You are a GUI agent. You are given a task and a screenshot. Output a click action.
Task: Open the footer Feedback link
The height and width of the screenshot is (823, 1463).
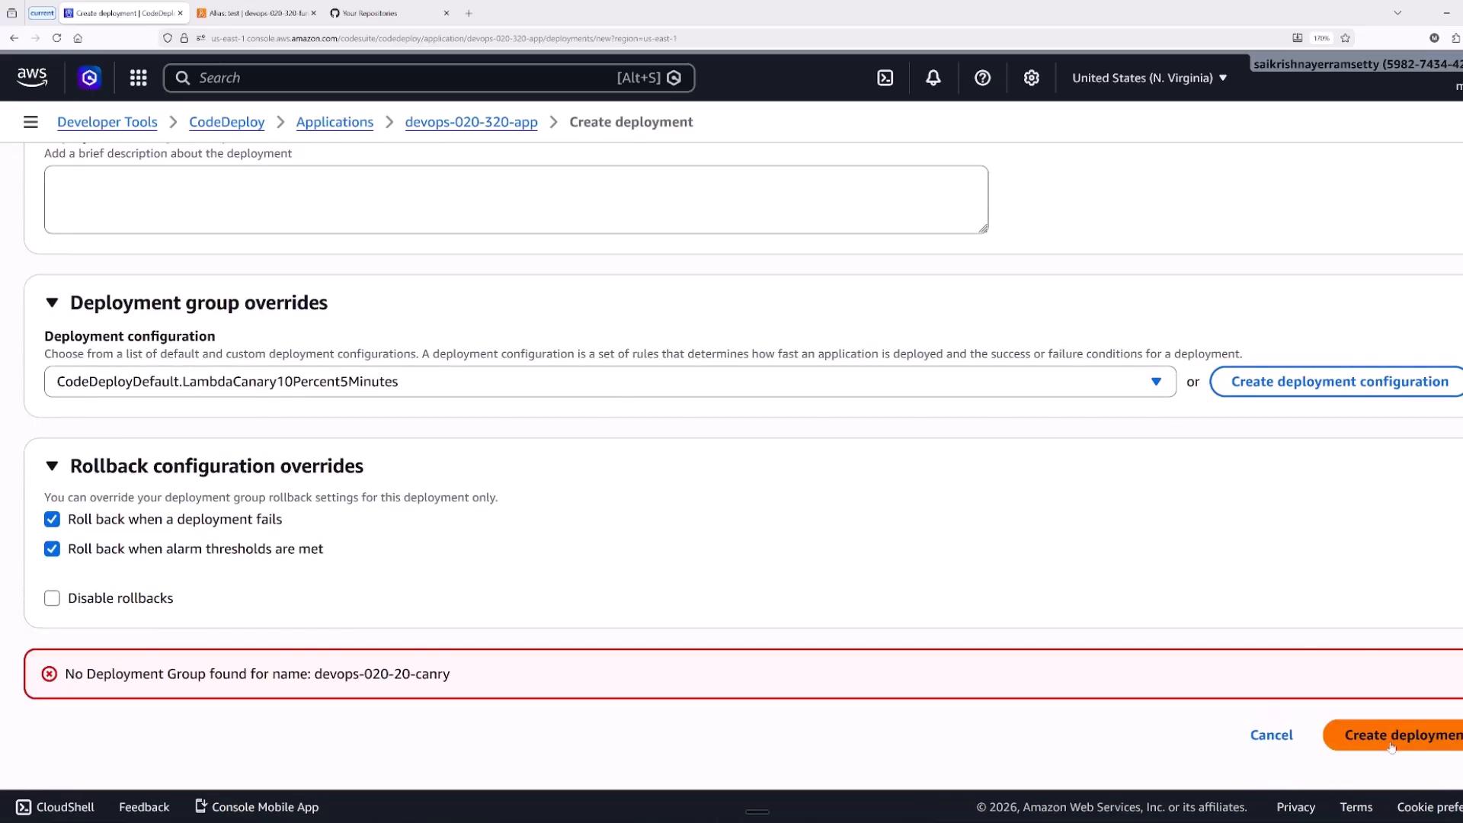[x=144, y=807]
